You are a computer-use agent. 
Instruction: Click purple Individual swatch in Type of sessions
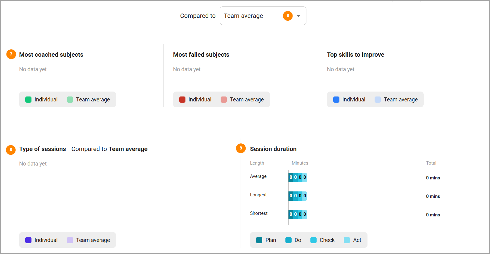[28, 240]
